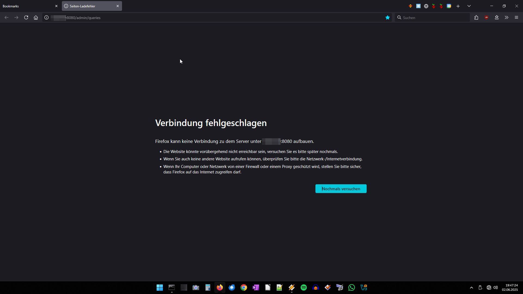Expand more tools overflow double-chevron
Screen dimensions: 523x294
coord(506,18)
